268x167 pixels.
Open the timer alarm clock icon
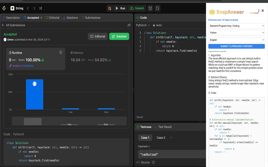pyautogui.click(x=150, y=8)
